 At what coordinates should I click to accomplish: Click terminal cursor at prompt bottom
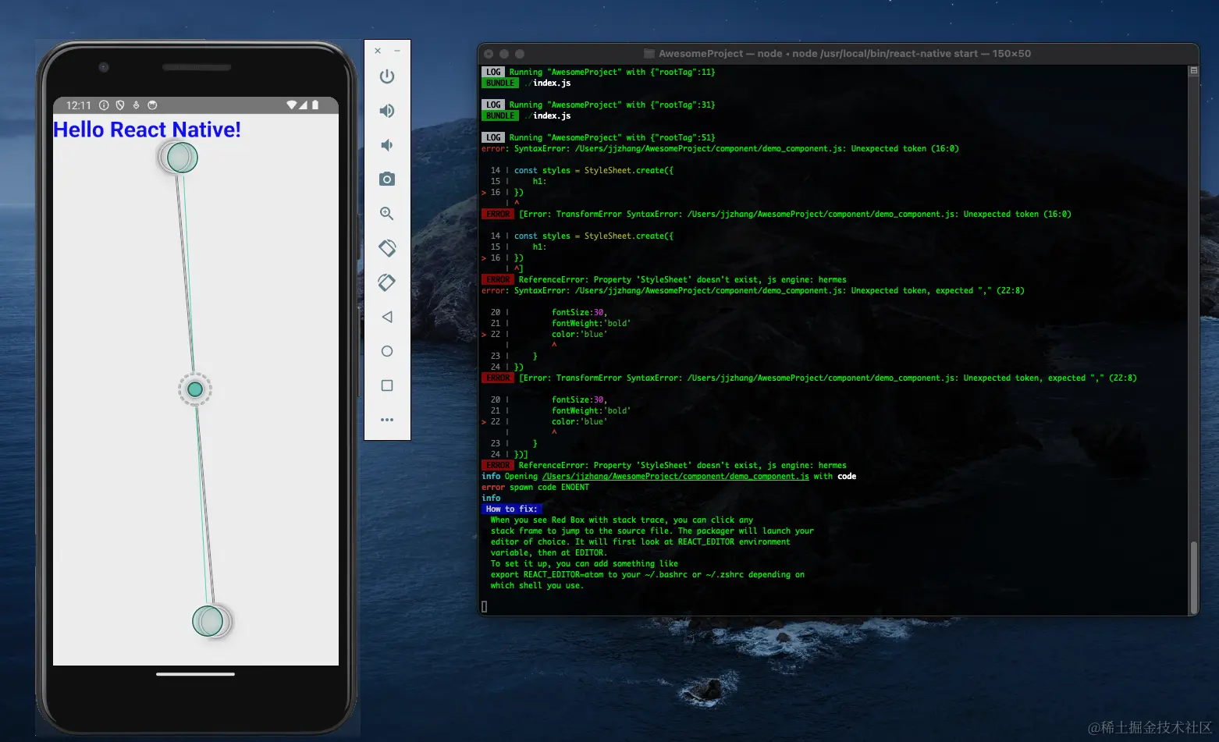coord(485,606)
